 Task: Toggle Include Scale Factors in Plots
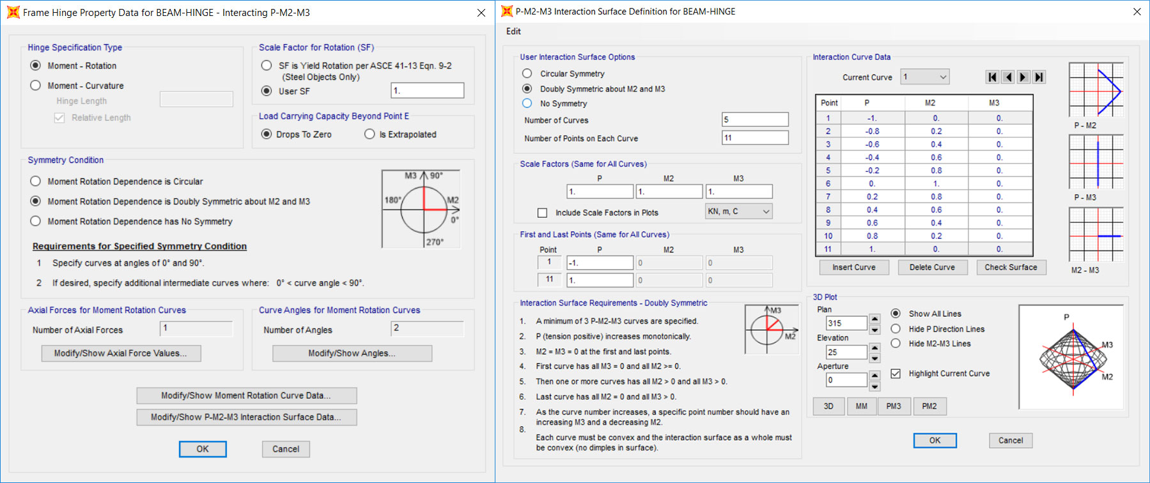pos(543,213)
